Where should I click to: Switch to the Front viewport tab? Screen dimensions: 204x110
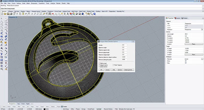coord(23,104)
